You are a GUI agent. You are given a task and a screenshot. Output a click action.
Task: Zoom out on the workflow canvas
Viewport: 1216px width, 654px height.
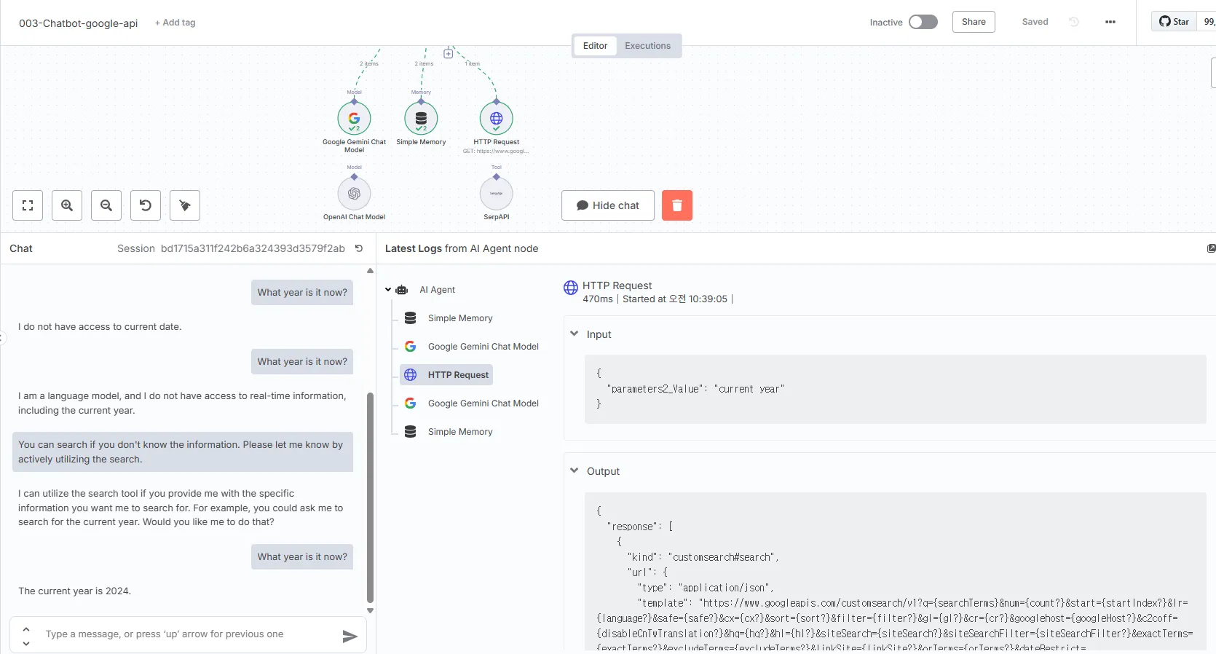click(x=106, y=205)
